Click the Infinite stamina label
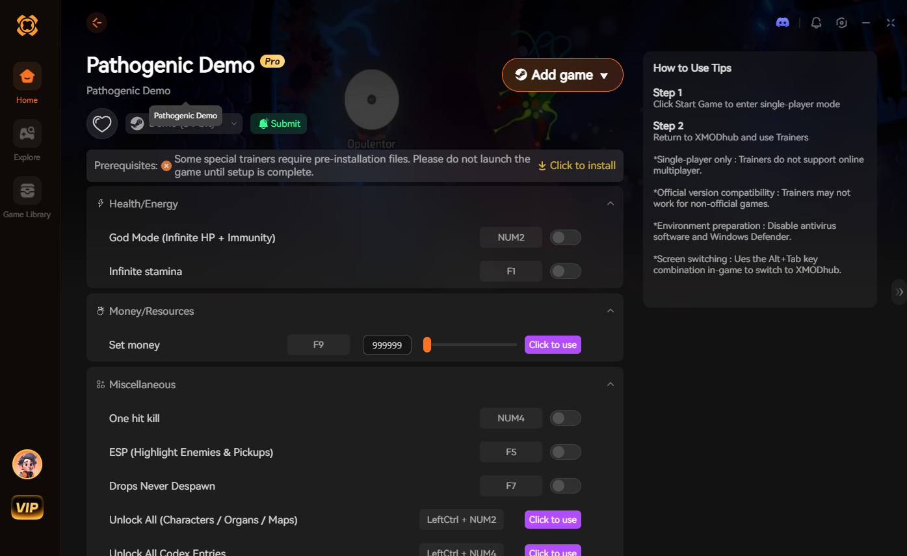The width and height of the screenshot is (907, 556). tap(146, 272)
